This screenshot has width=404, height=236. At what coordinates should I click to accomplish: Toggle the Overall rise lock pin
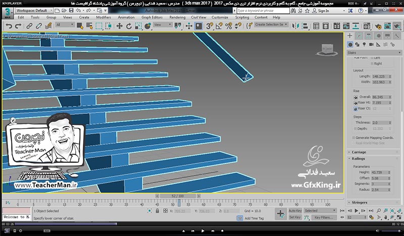356,97
